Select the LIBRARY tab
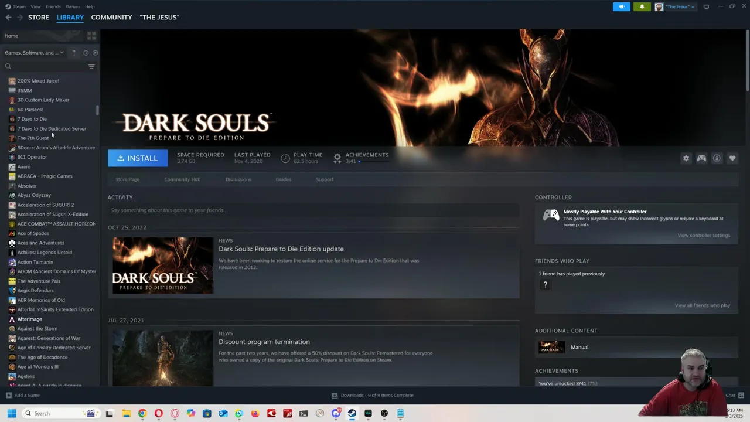Screen dimensions: 750x422 tap(70, 18)
